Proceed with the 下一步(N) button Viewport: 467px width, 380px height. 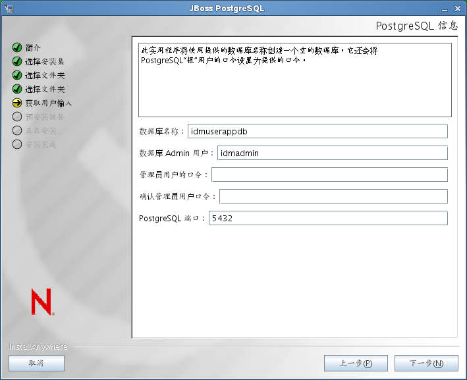426,363
